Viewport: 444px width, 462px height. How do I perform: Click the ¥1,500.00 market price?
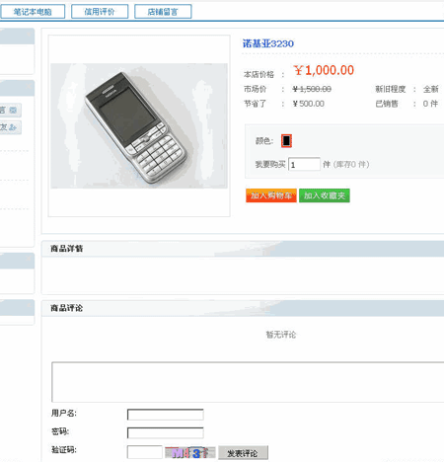coord(312,89)
